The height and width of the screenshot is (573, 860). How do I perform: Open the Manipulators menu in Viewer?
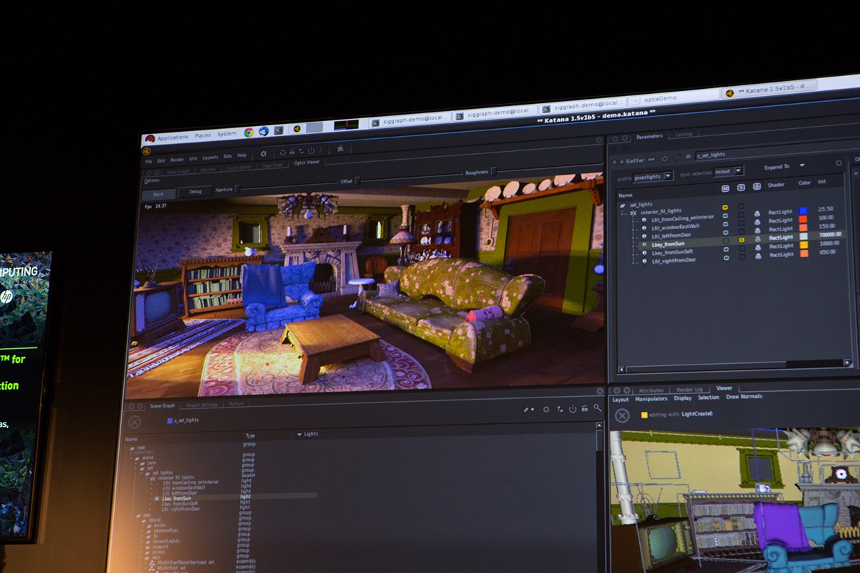coord(651,398)
